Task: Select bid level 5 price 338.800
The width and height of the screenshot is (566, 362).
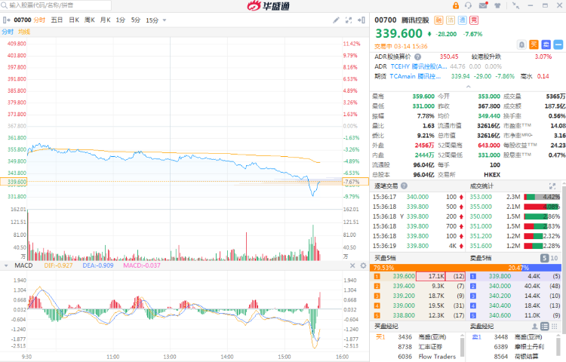Action: click(404, 315)
